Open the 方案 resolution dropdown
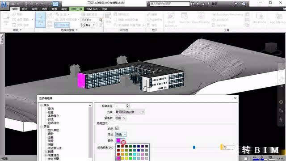Screen dimensions: 286x161 (130, 112)
